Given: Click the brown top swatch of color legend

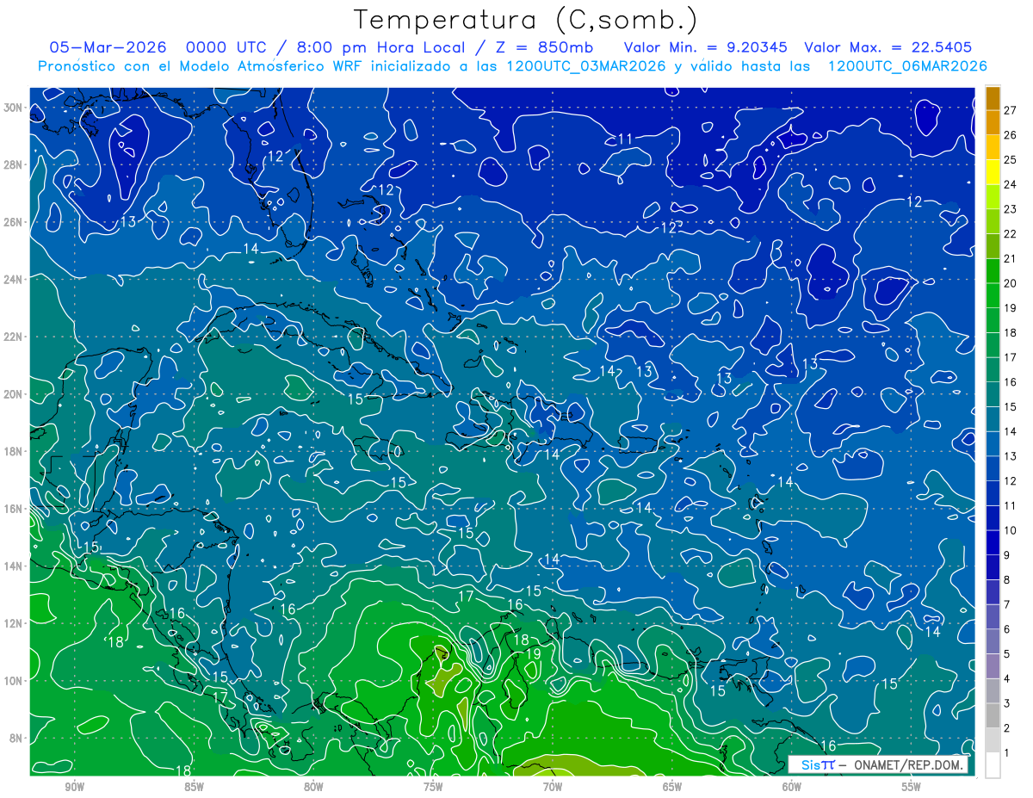Looking at the screenshot, I should click(x=993, y=97).
